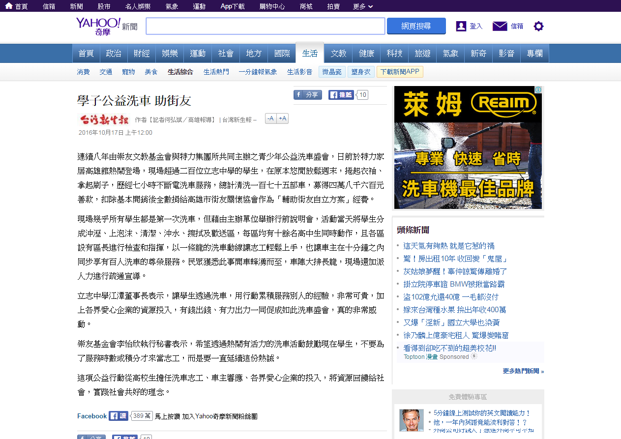Select the 首頁 news tab

pos(86,54)
